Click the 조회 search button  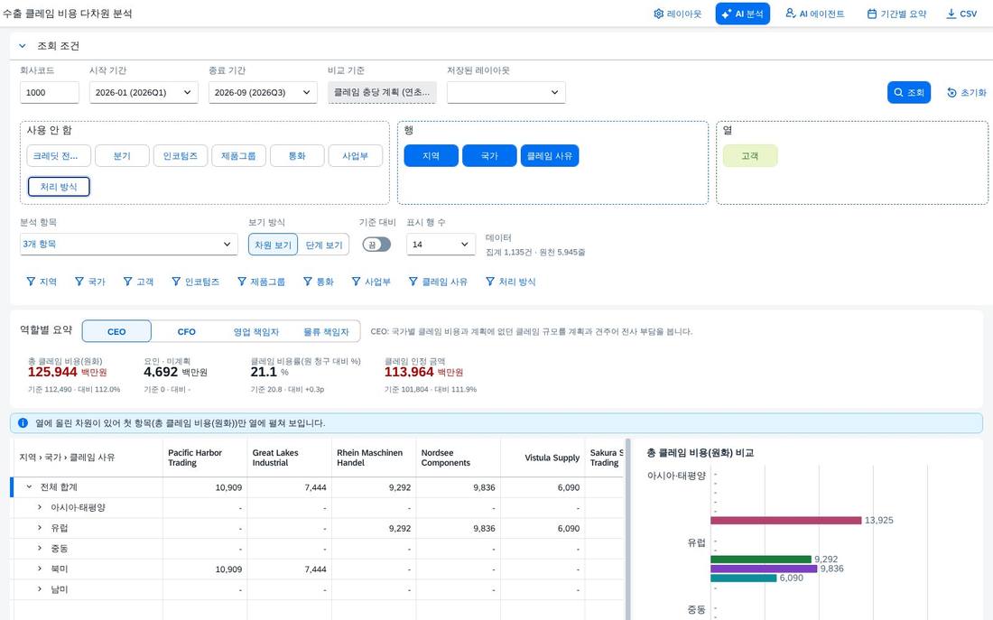pos(909,92)
